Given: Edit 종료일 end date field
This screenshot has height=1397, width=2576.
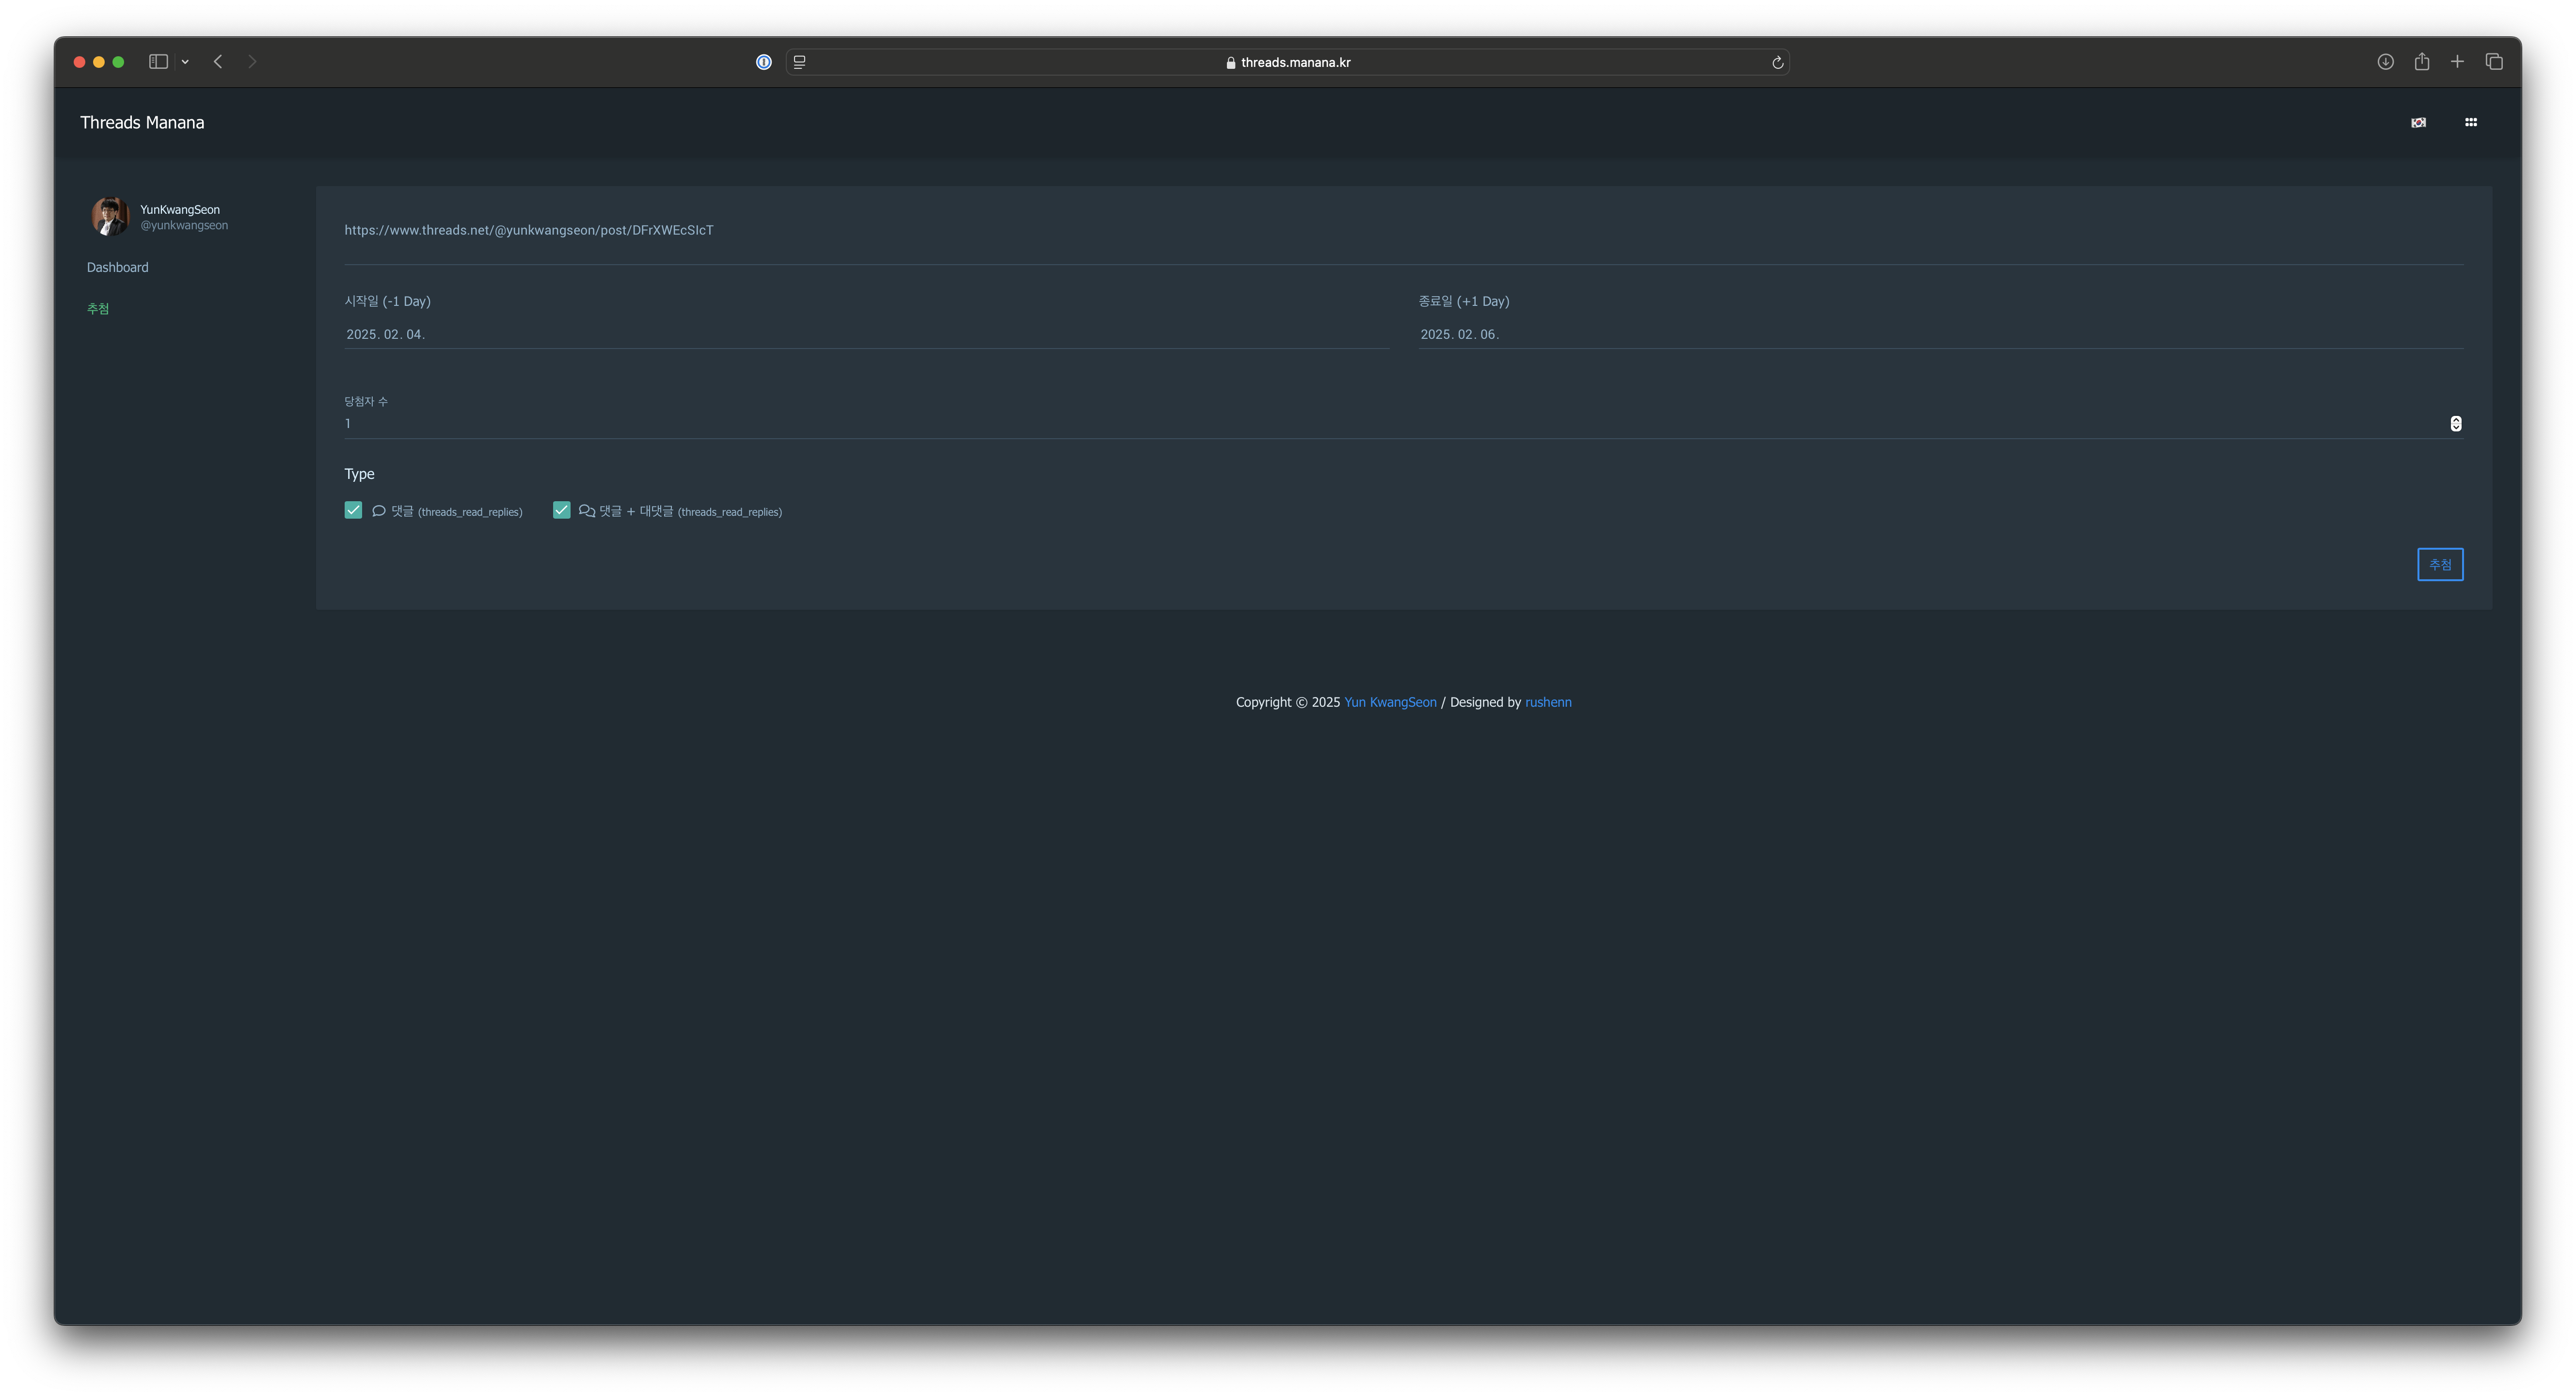Looking at the screenshot, I should click(1940, 334).
